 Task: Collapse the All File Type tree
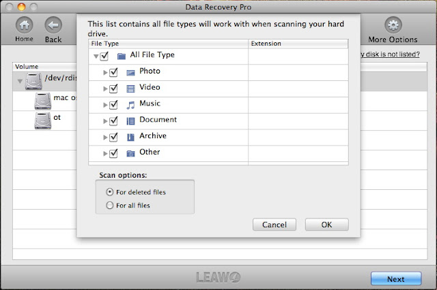(x=96, y=55)
